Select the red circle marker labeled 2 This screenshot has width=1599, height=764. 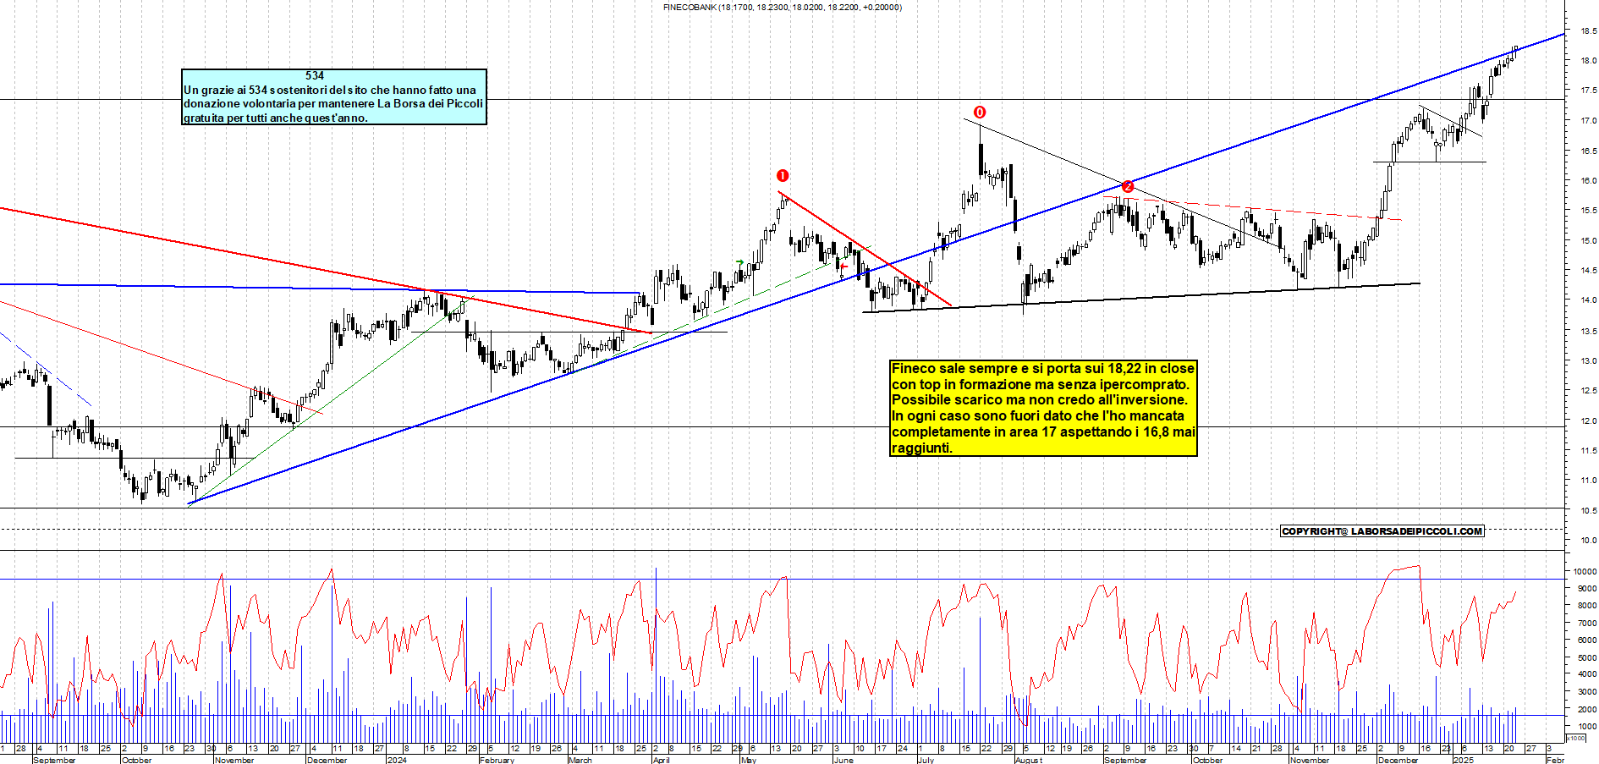click(1128, 186)
